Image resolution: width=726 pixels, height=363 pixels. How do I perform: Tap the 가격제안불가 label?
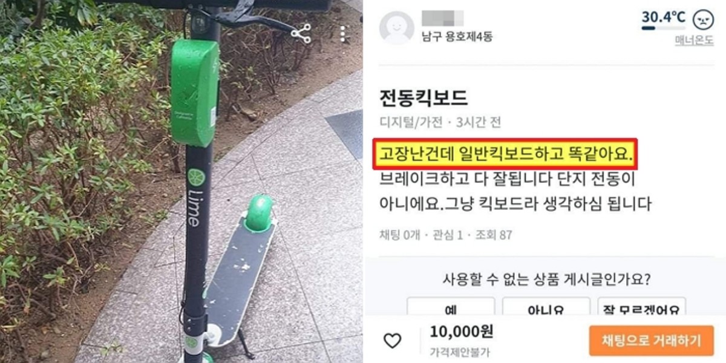pos(451,351)
